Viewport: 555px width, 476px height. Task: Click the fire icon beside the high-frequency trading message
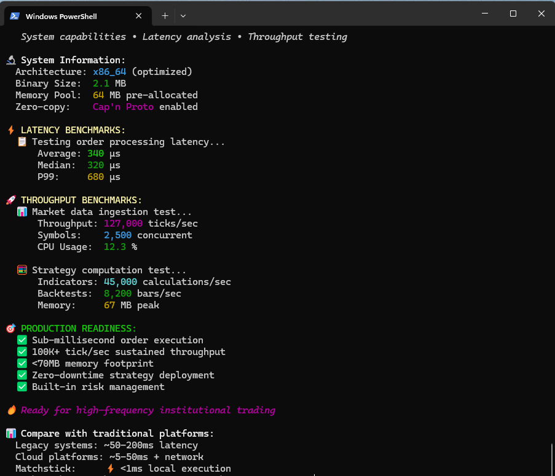(10, 410)
